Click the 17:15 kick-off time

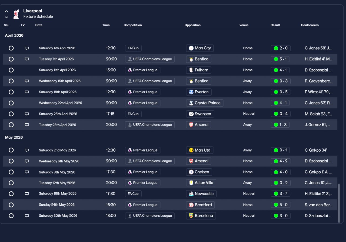click(110, 114)
